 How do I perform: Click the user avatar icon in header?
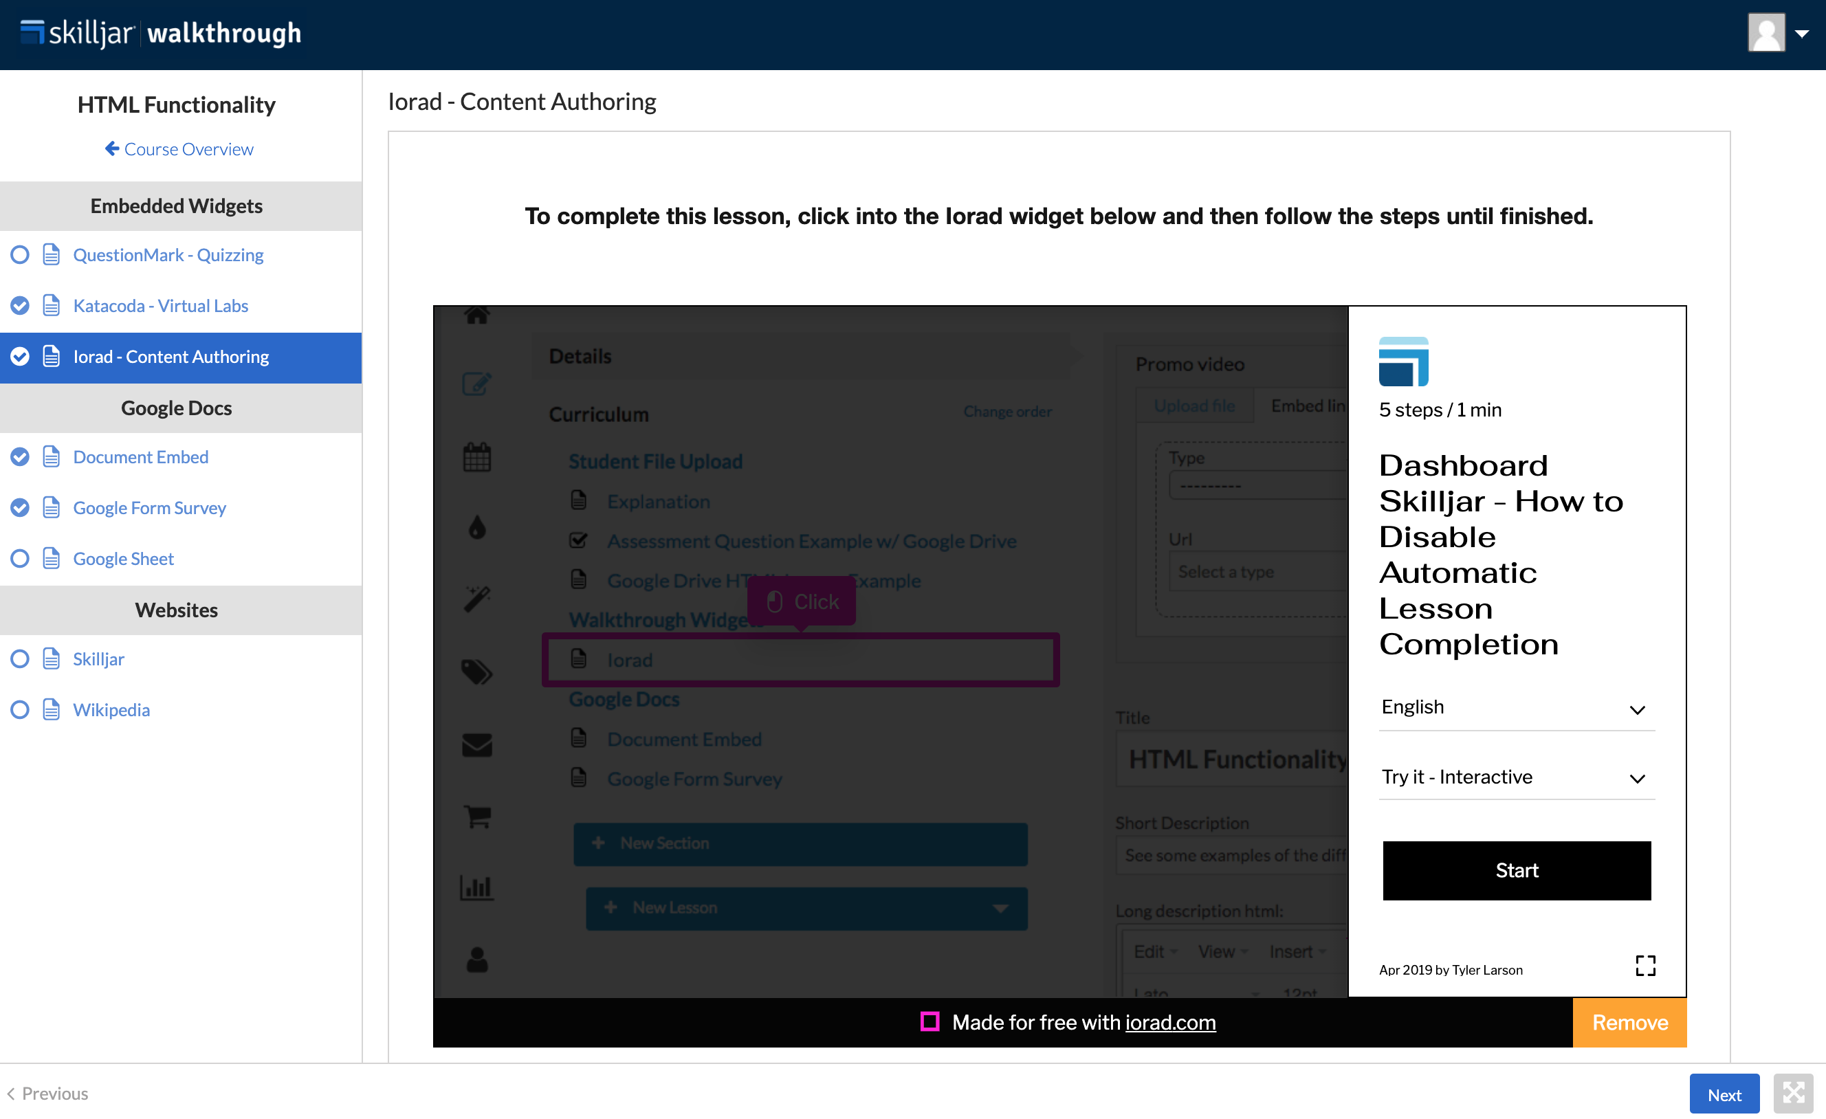pyautogui.click(x=1766, y=34)
